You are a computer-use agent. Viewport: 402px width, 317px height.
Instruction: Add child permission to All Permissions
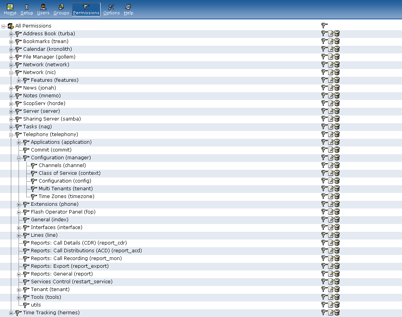(x=324, y=26)
